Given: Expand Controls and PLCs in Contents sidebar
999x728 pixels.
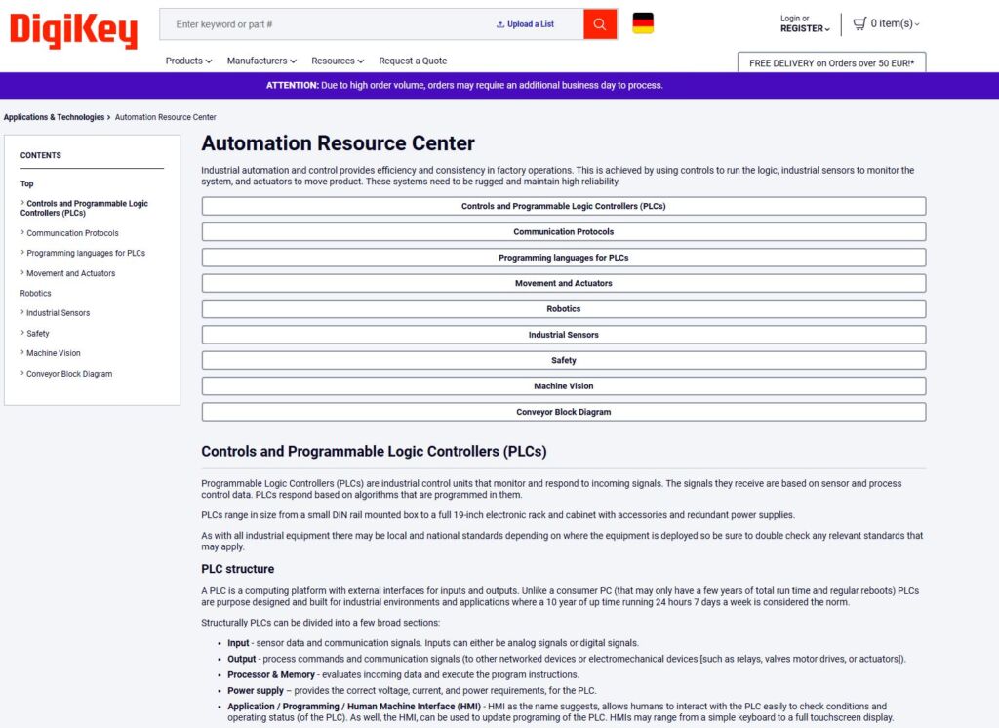Looking at the screenshot, I should pyautogui.click(x=84, y=208).
